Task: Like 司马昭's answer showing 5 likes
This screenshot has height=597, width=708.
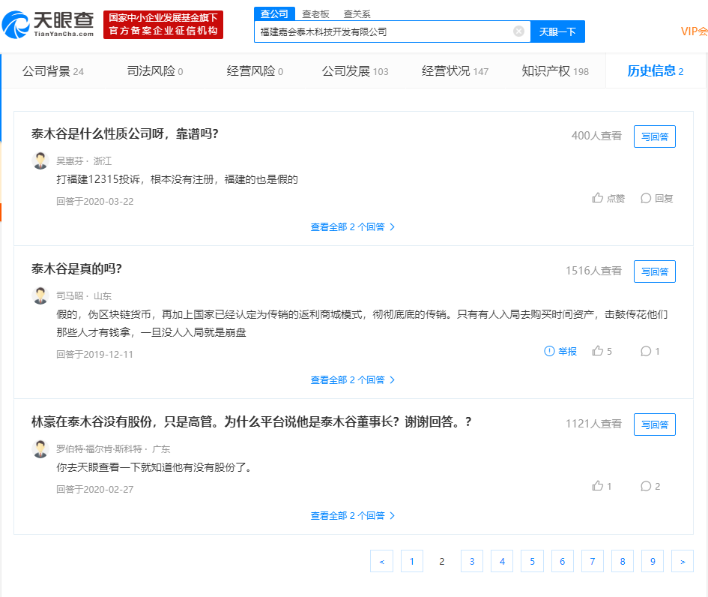Action: 602,351
